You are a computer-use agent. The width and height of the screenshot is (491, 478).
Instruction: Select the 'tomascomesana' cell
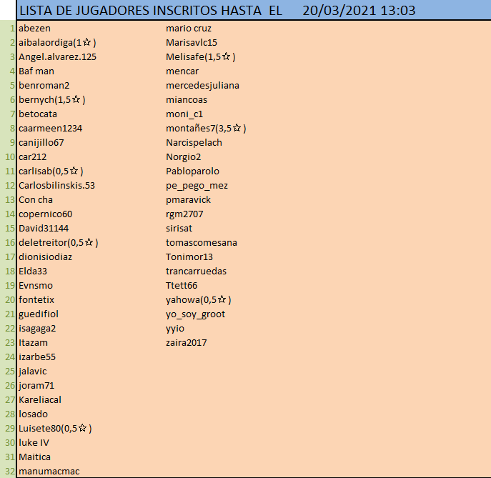tap(202, 243)
